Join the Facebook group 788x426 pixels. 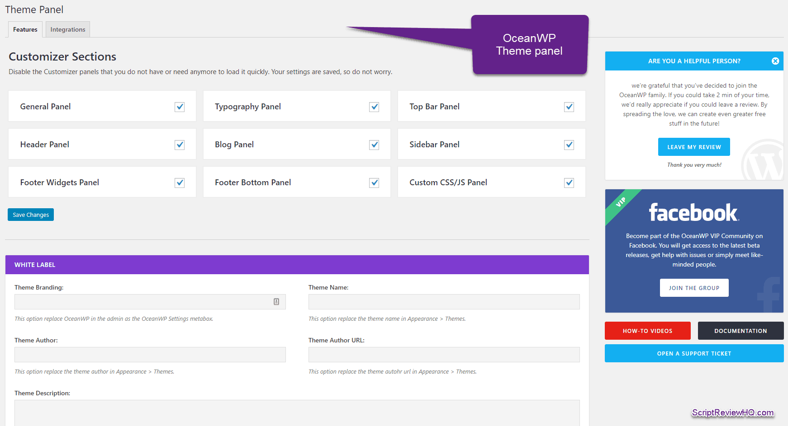[x=694, y=288]
